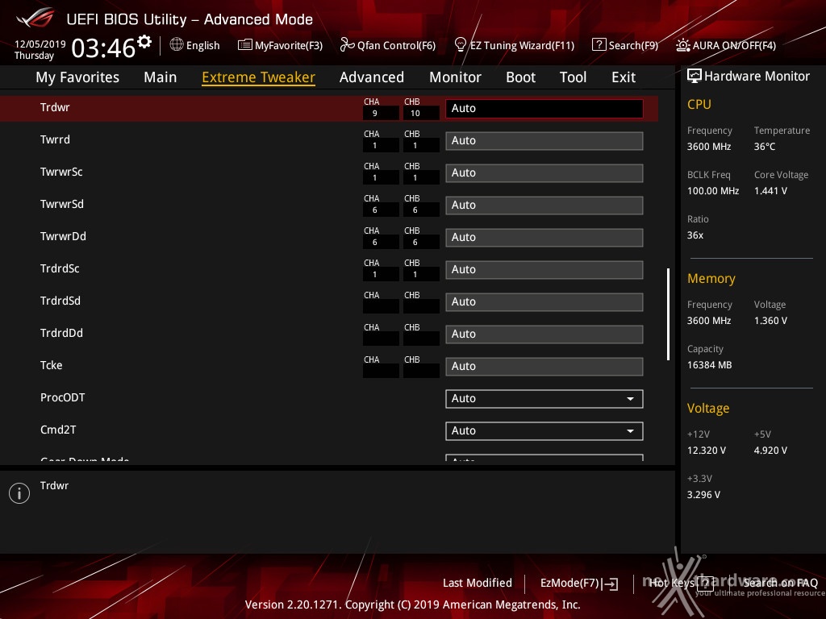Click the memory Capacity 16384 MB value
826x619 pixels.
[709, 365]
